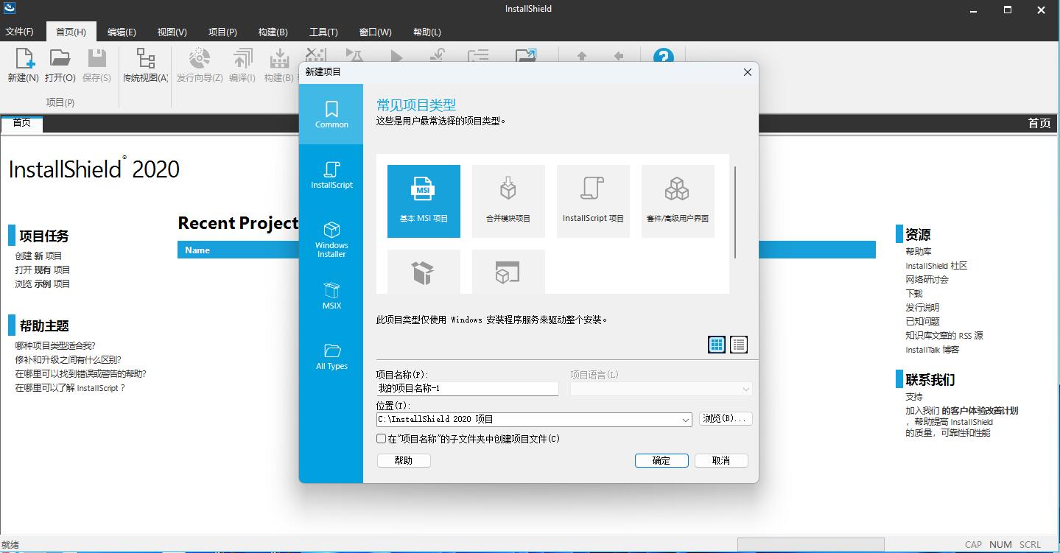
Task: Click the 下载 resource link
Action: (914, 293)
